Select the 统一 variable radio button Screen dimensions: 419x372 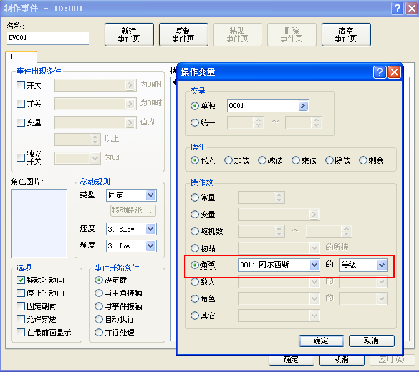195,123
